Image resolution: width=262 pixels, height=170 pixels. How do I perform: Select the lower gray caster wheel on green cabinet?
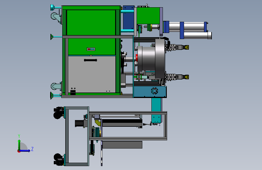click(56, 87)
